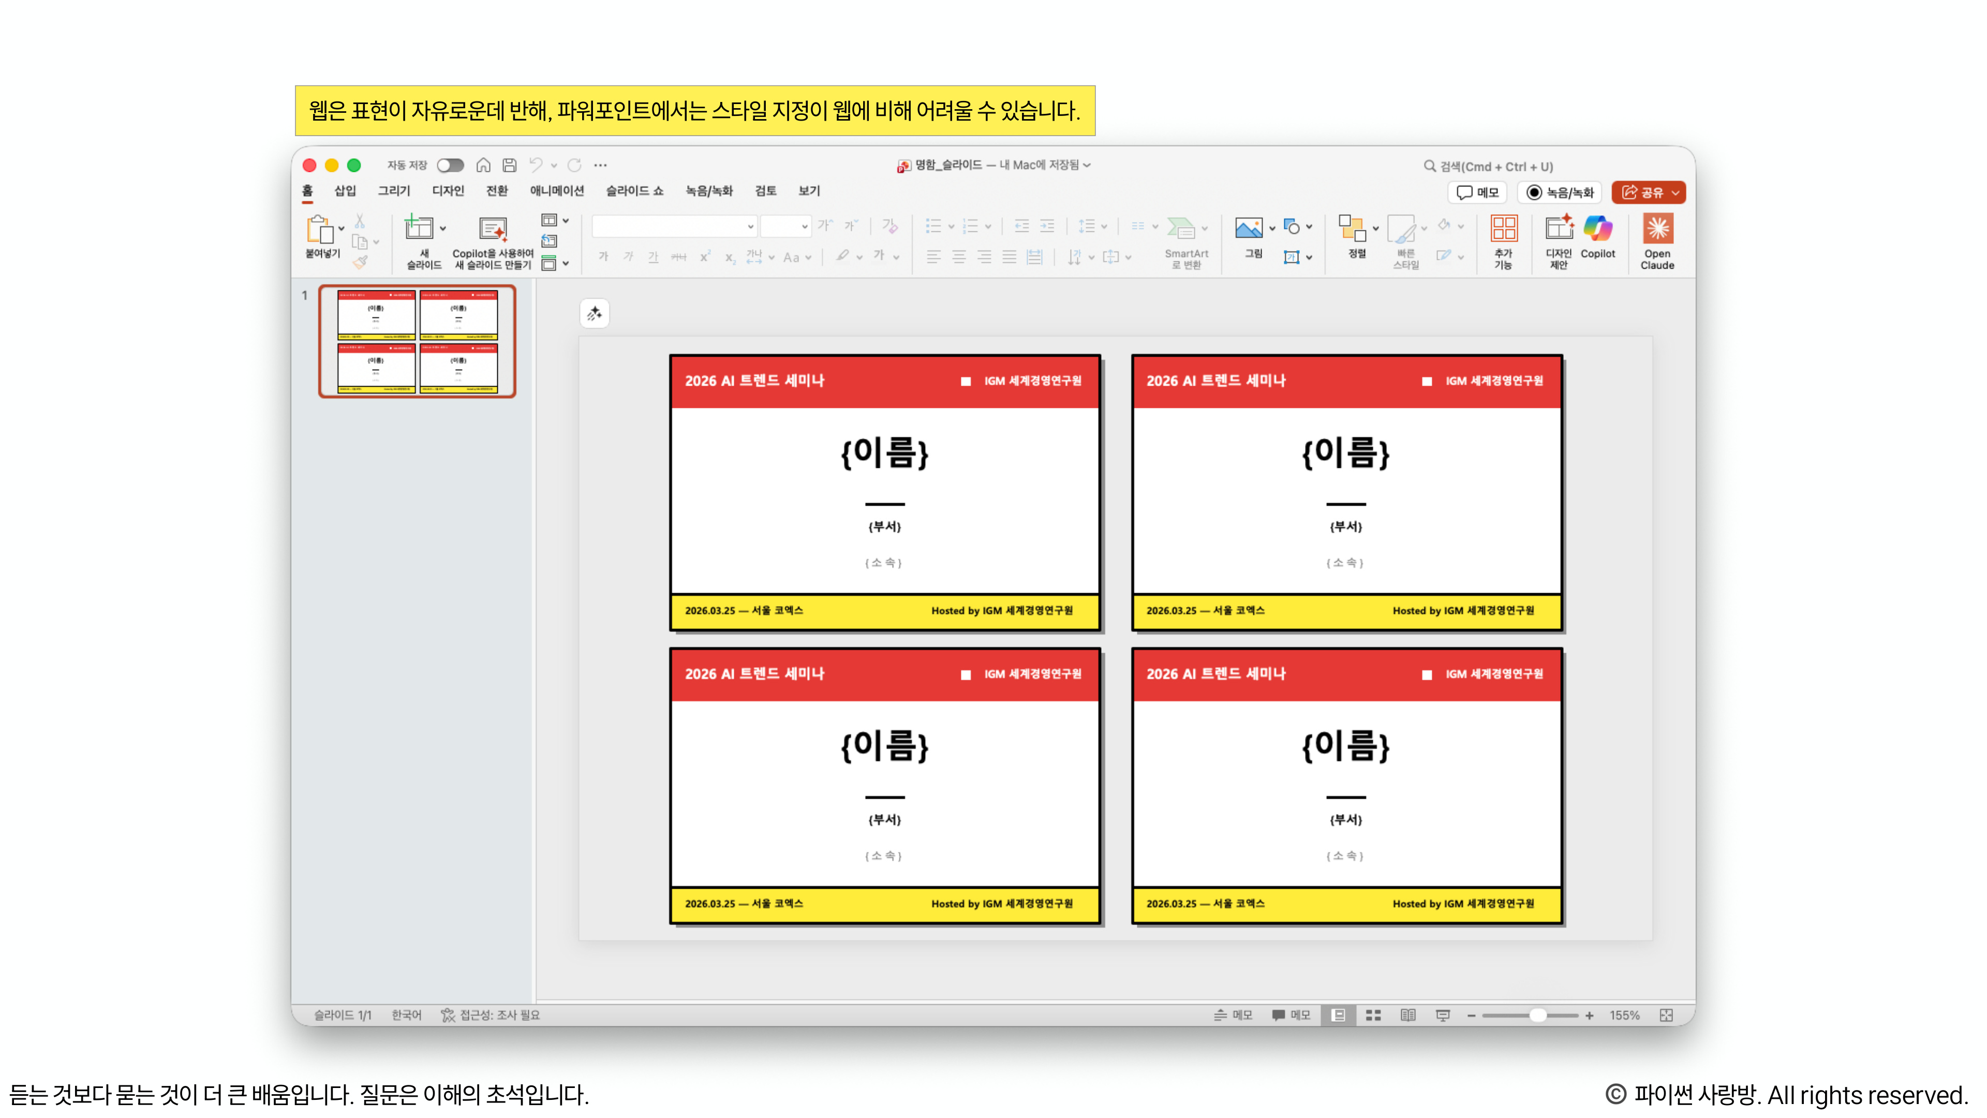Image resolution: width=1987 pixels, height=1118 pixels.
Task: Toggle the AutoSave switch
Action: point(451,166)
